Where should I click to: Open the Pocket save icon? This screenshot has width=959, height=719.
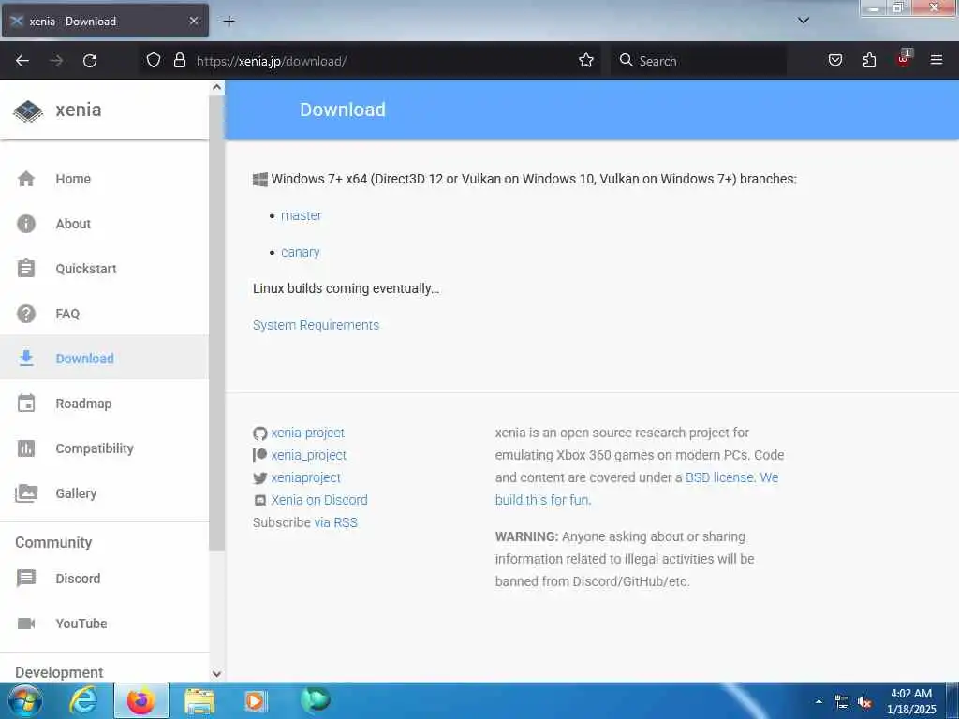click(x=834, y=61)
